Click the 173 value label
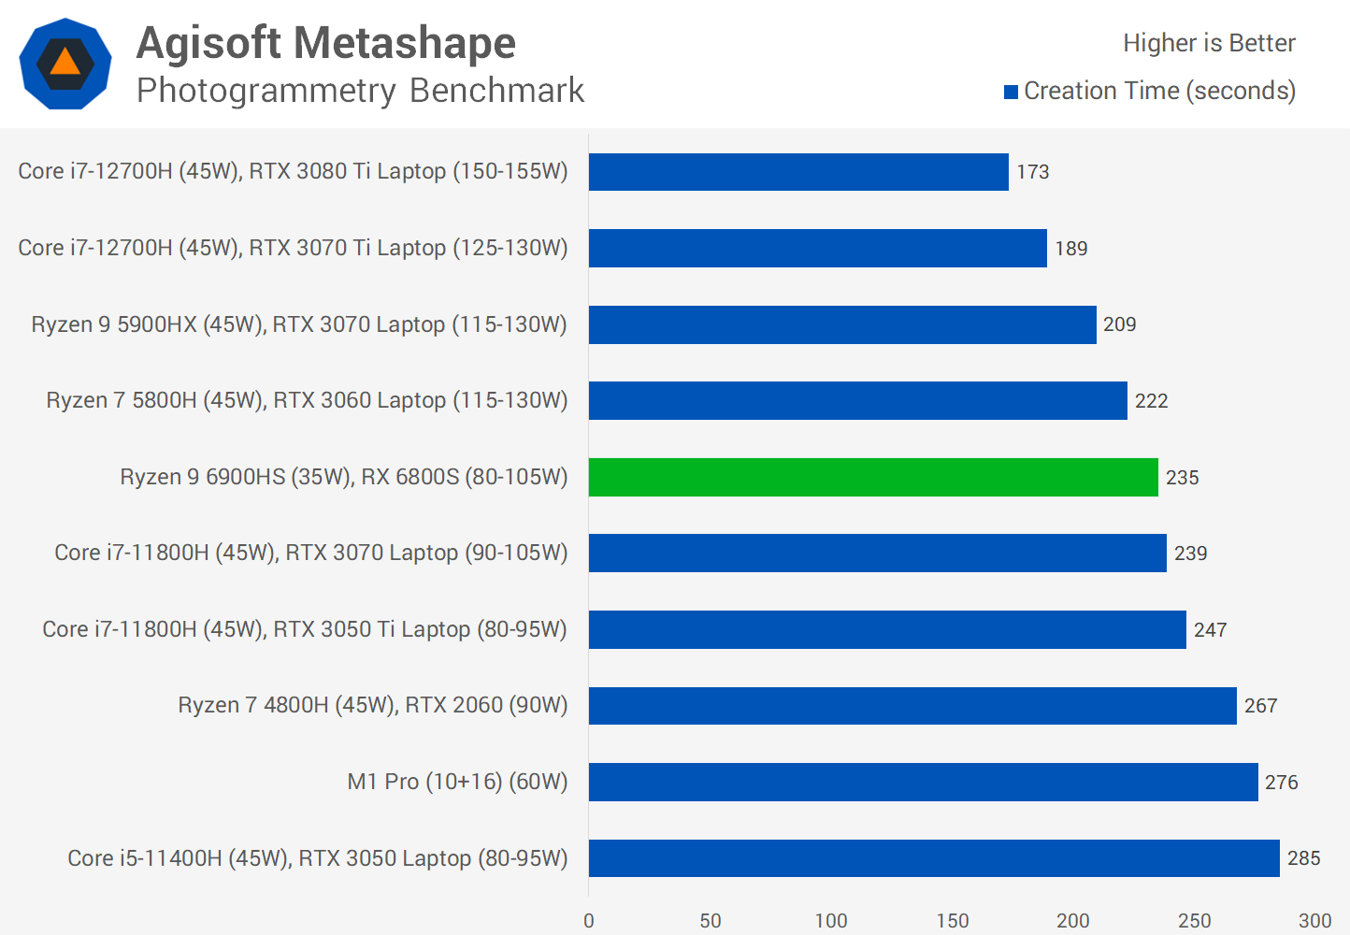1350x935 pixels. click(1033, 172)
